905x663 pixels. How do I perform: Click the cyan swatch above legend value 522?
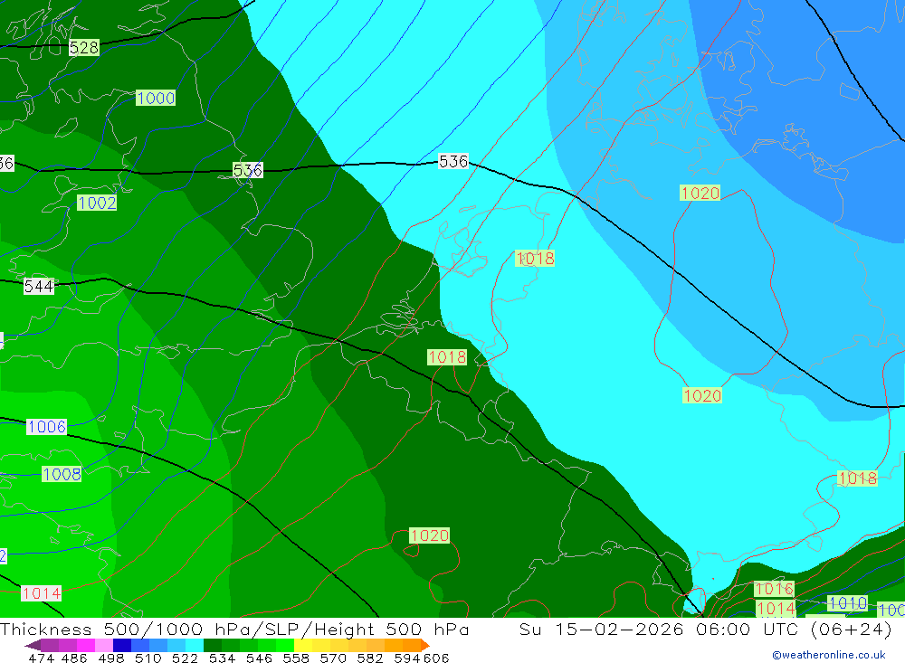[195, 645]
